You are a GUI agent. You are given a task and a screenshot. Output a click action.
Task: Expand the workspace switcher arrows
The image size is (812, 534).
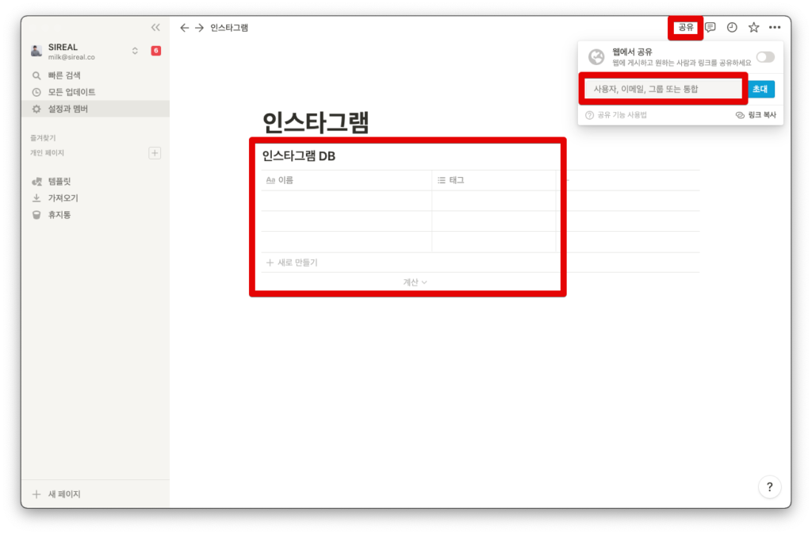135,51
